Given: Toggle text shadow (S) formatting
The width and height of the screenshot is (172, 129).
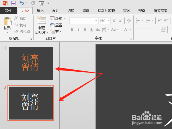Looking at the screenshot, I should click(91, 30).
